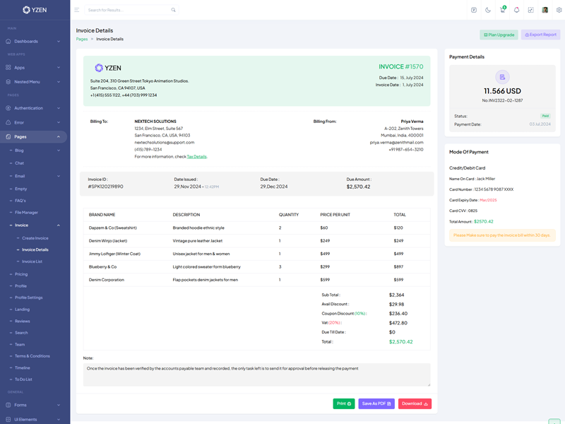Click the YZEN logo in sidebar
This screenshot has height=424, width=565.
(35, 10)
